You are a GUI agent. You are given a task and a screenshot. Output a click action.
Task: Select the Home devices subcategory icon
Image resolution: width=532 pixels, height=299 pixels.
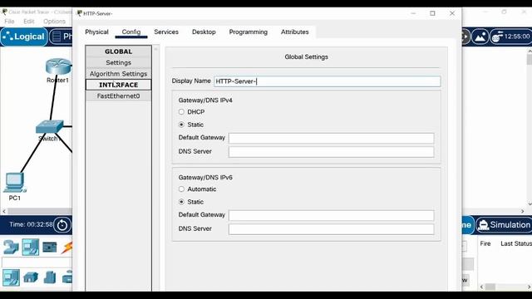[31, 278]
